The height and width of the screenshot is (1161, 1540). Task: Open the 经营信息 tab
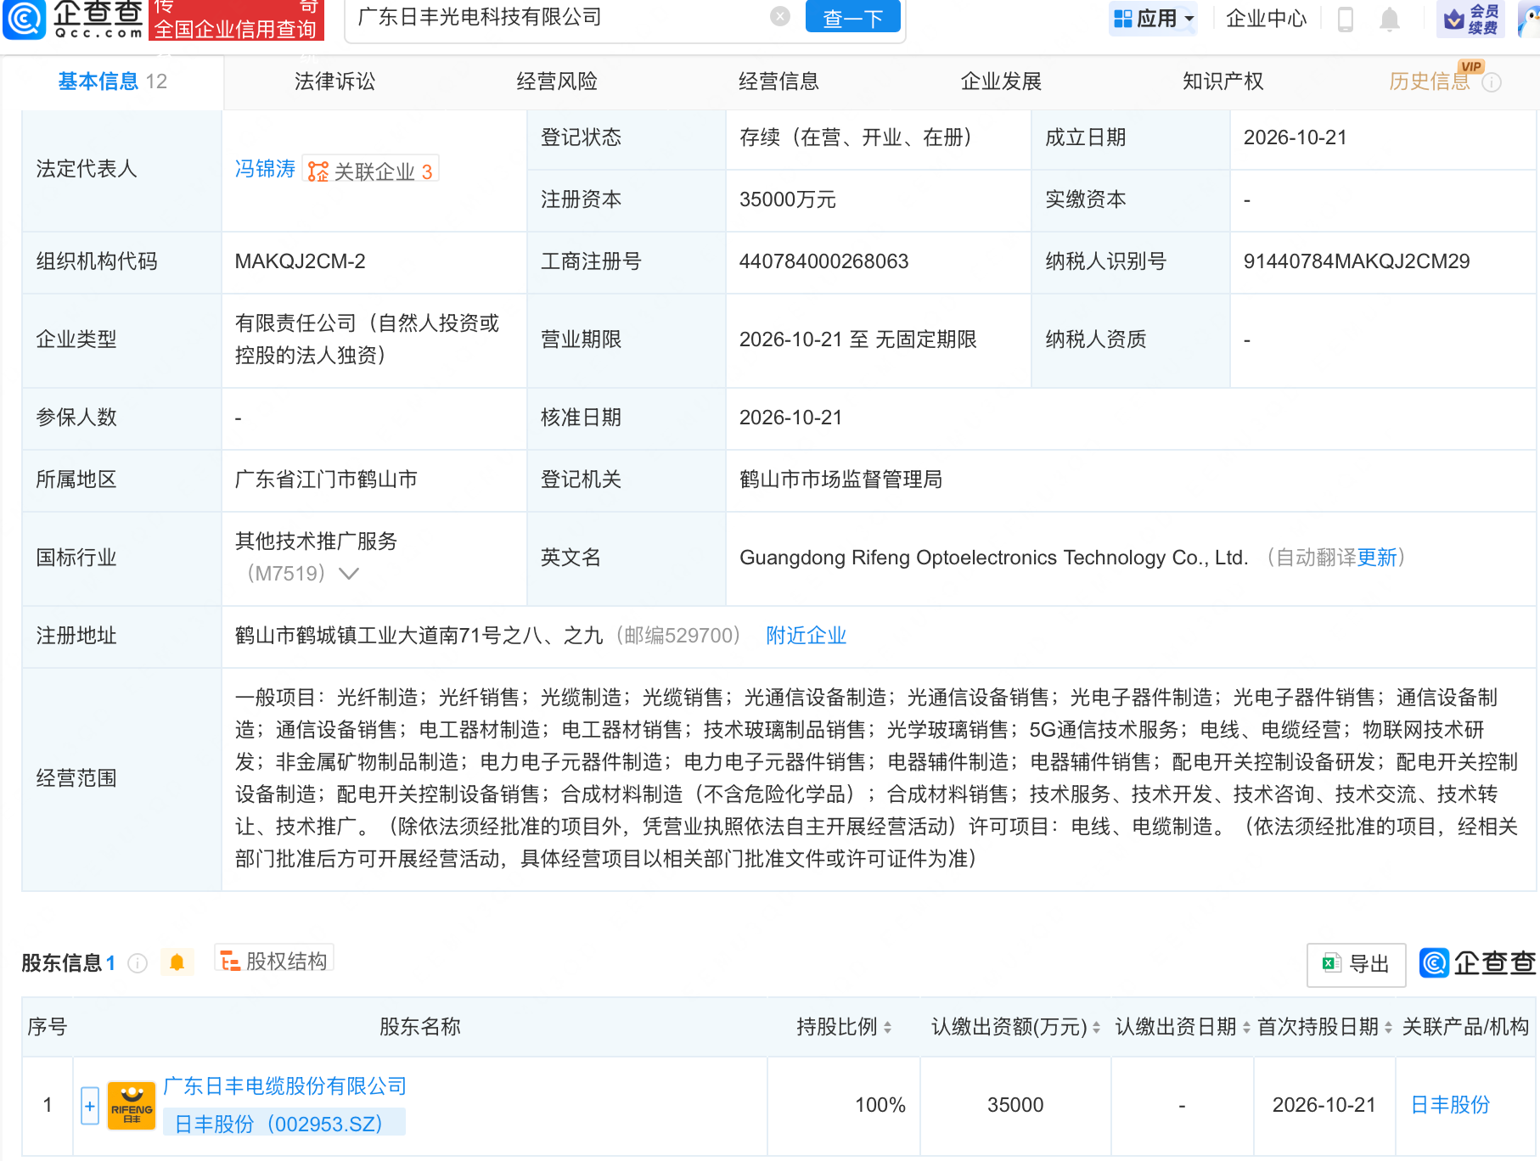778,81
